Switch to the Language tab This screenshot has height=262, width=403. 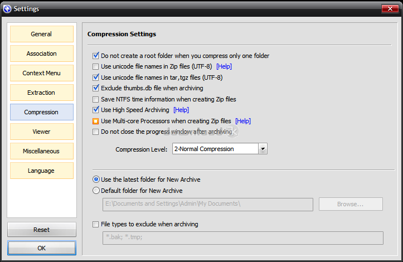coord(42,171)
